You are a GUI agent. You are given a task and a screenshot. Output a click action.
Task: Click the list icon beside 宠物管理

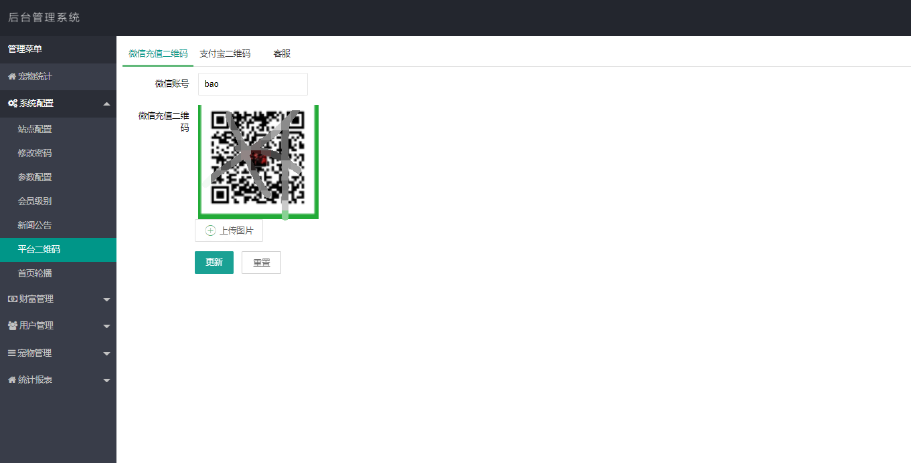click(x=11, y=353)
